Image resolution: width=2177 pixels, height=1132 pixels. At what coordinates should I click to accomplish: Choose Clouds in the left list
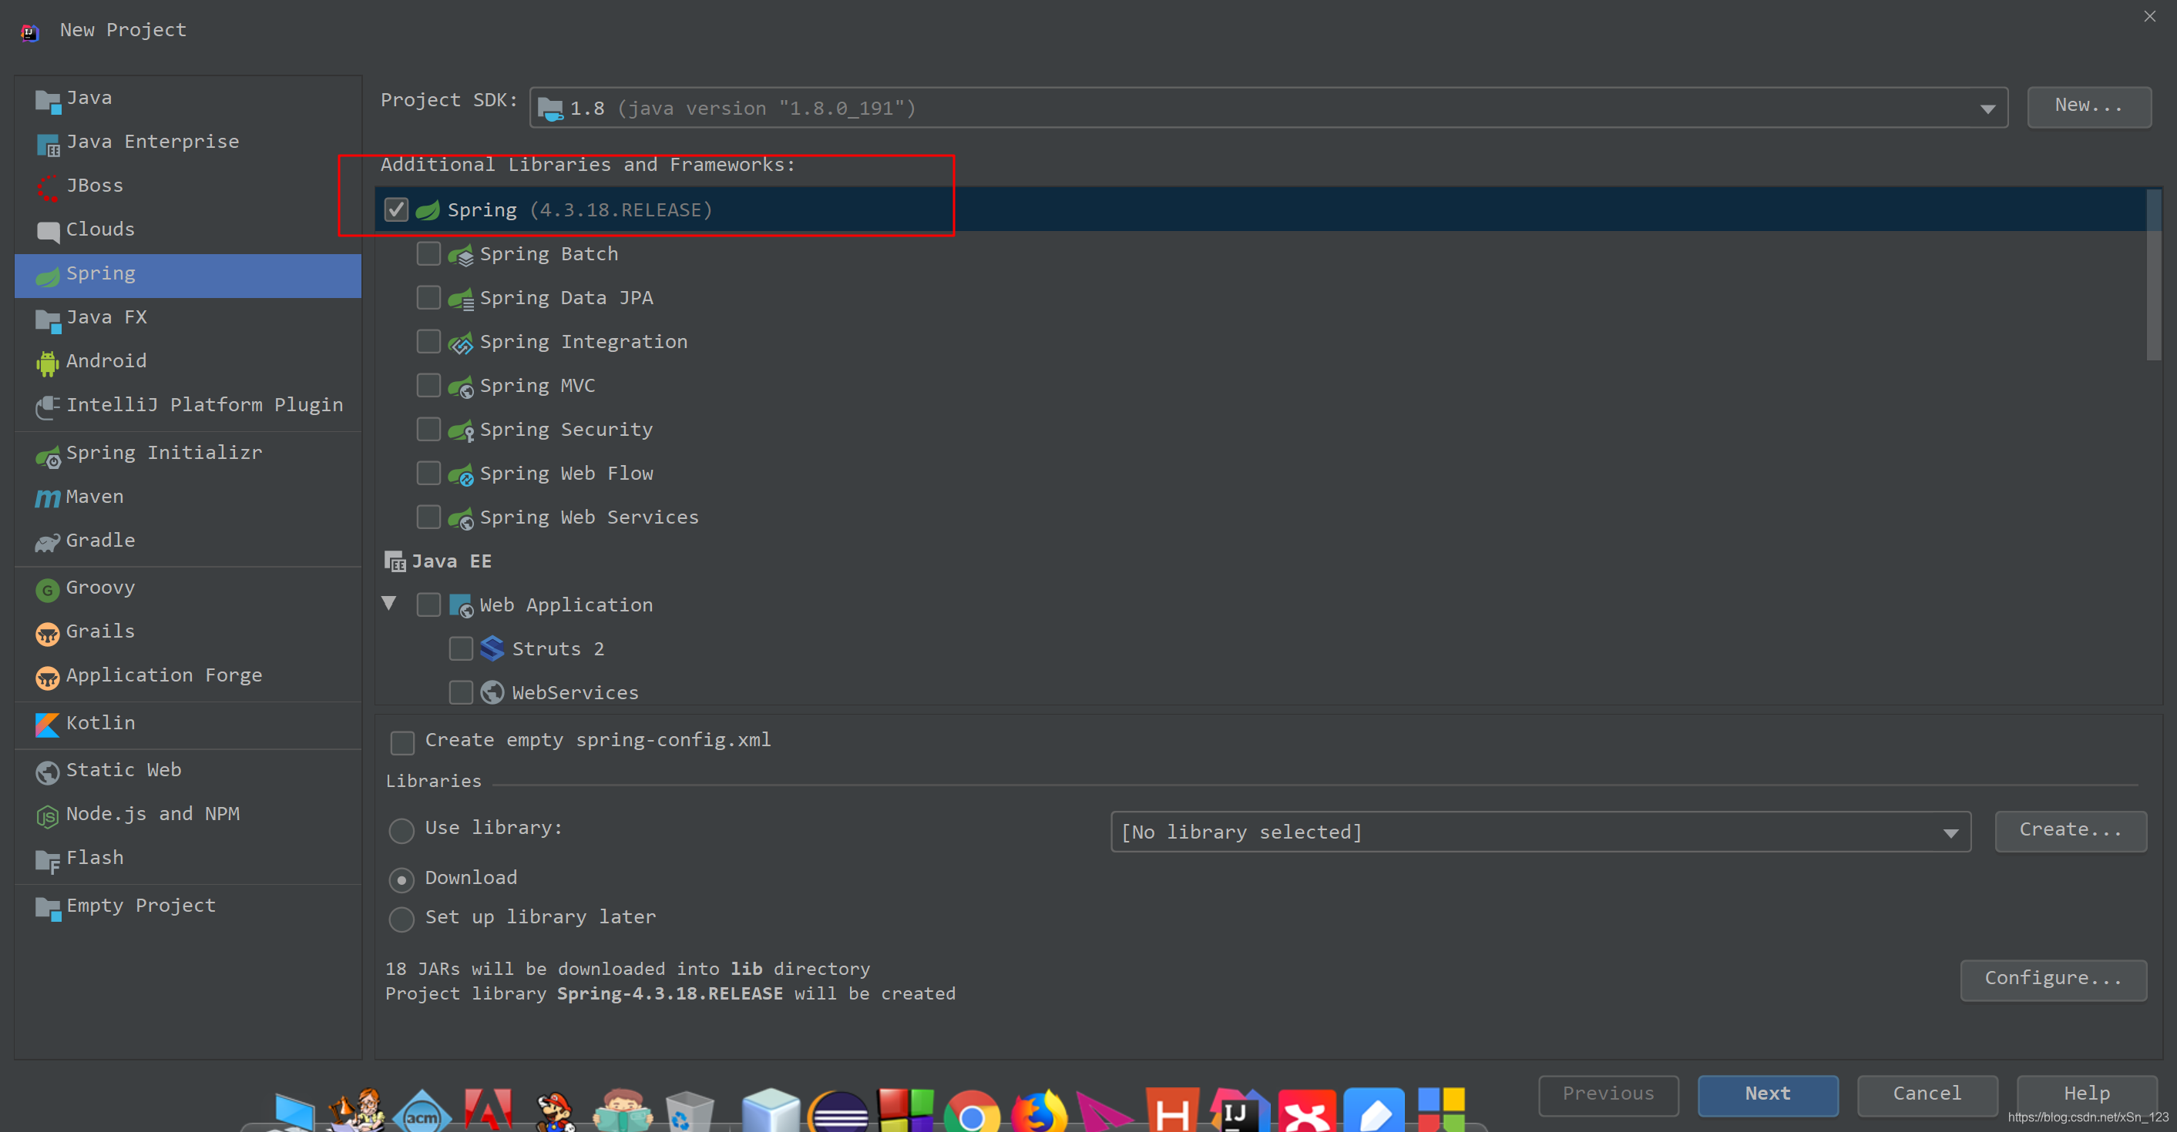tap(187, 229)
